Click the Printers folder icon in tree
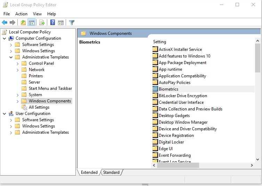Viewport: 262px width, 186px height. [x=24, y=76]
